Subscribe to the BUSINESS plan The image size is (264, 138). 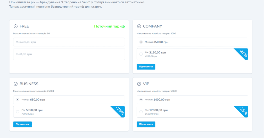(22, 124)
